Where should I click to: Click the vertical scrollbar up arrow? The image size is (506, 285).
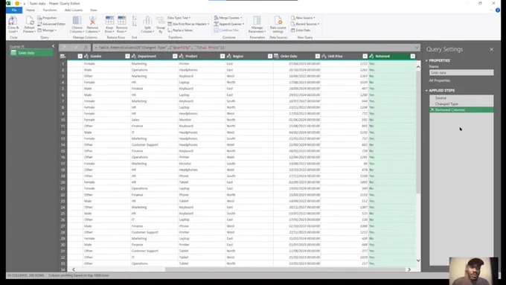click(418, 67)
